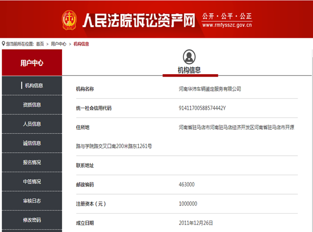Open 中签情况 in the sidebar menu
This screenshot has height=232, width=313.
click(32, 181)
